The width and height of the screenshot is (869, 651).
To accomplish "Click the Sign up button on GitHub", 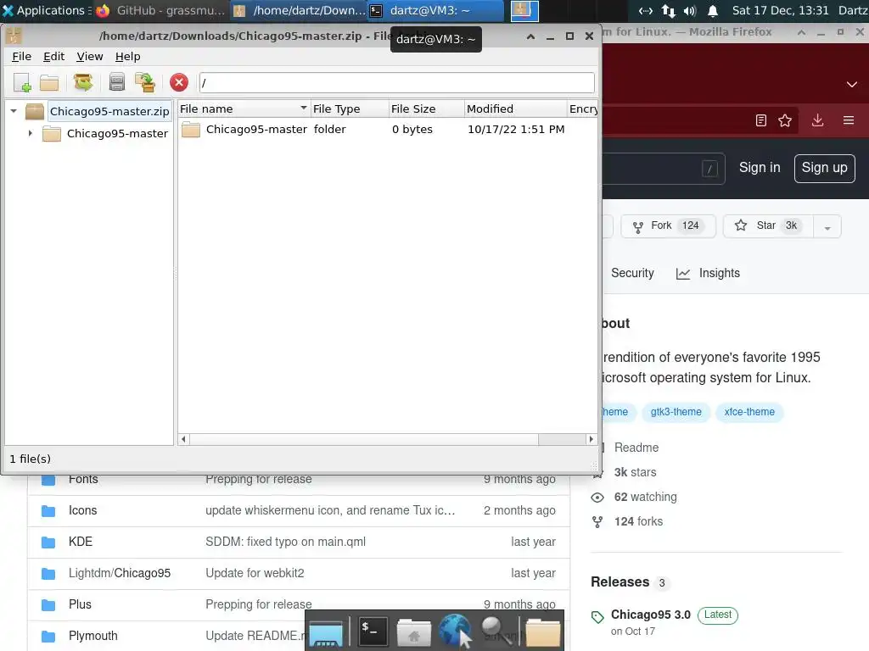I will (824, 168).
